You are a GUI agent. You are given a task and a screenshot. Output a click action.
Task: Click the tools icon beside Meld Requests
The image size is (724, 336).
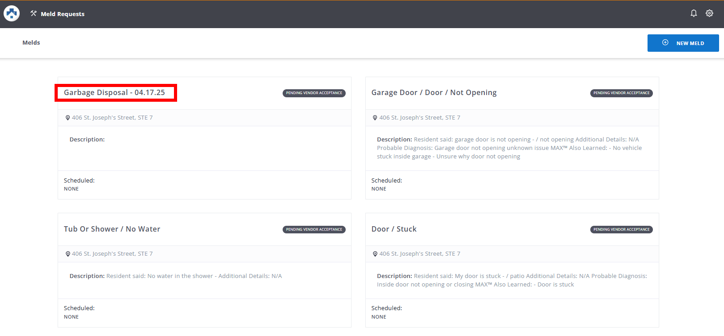coord(34,13)
